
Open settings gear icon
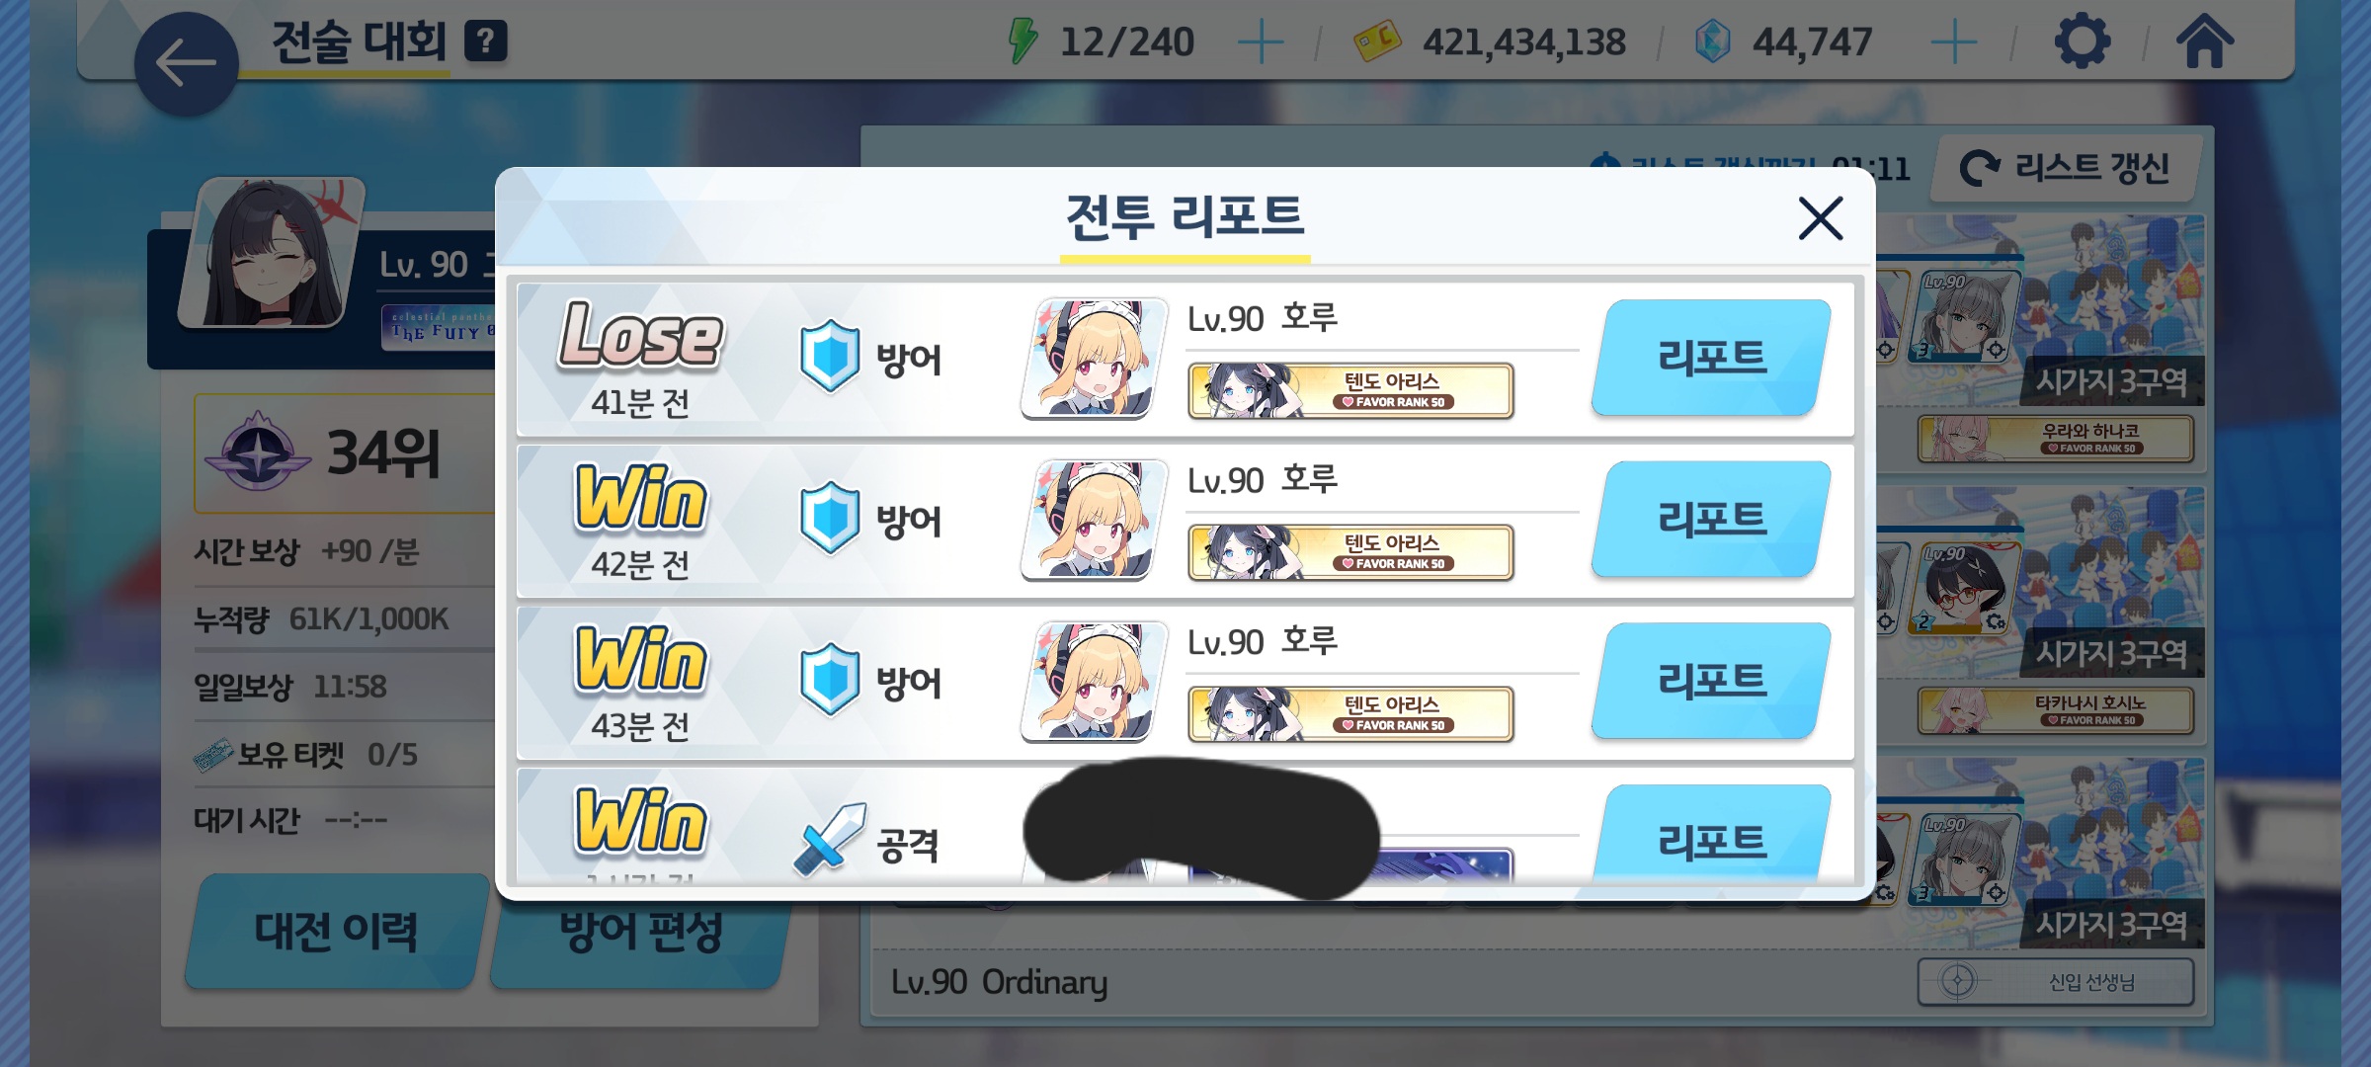2083,41
